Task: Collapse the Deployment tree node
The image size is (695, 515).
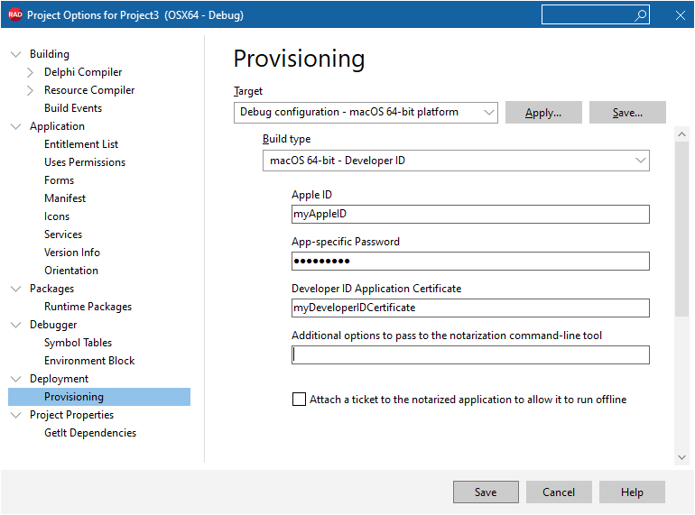Action: click(16, 379)
